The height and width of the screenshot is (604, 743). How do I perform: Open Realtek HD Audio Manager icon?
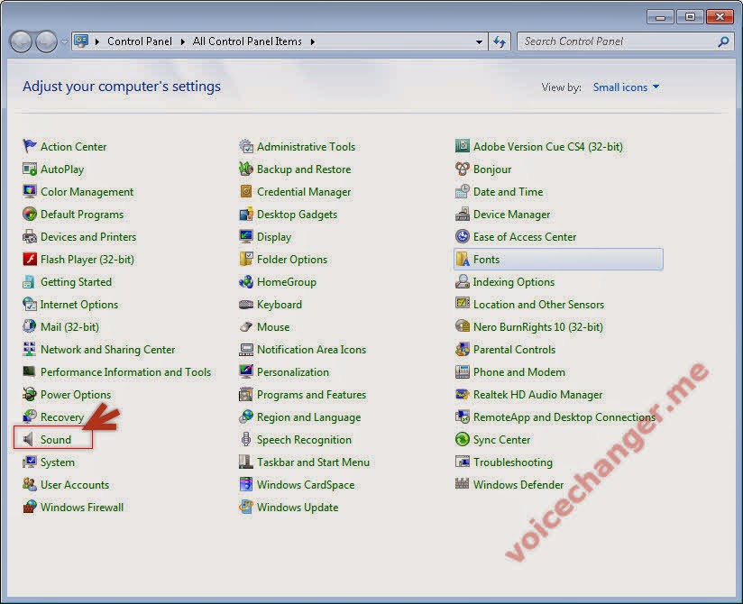tap(463, 394)
